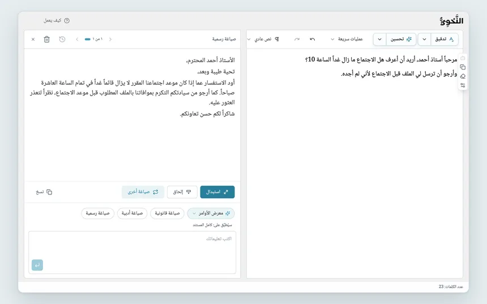The height and width of the screenshot is (304, 487).
Task: Click the result line starting أود الاستفسار
Action: point(138,82)
